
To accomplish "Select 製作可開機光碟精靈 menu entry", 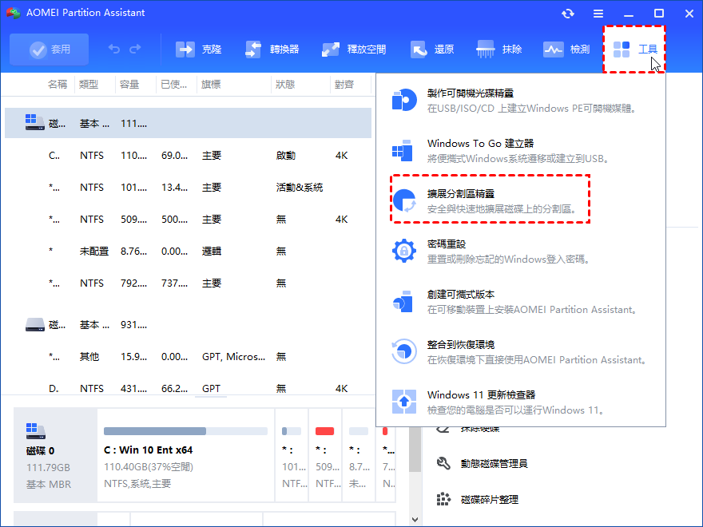I will [520, 101].
